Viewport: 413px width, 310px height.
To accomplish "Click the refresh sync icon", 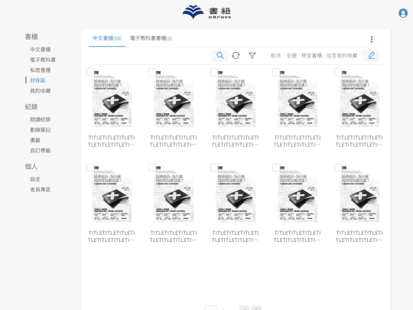I will pyautogui.click(x=236, y=55).
